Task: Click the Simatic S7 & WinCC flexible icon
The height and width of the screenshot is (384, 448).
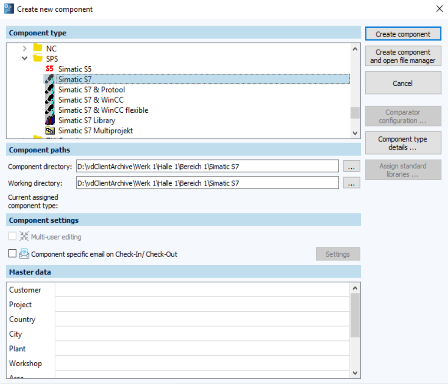Action: (50, 111)
